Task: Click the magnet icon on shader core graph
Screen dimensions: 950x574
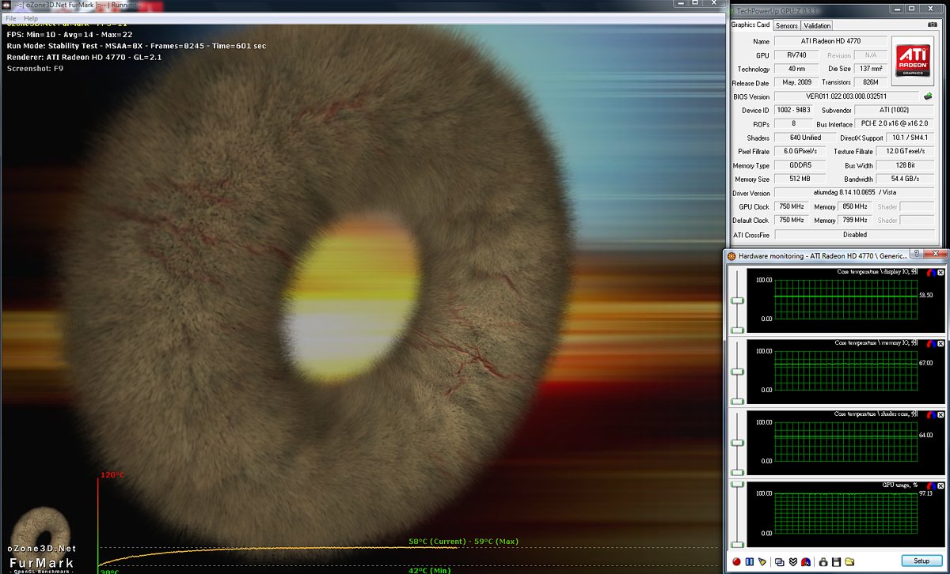Action: tap(930, 414)
